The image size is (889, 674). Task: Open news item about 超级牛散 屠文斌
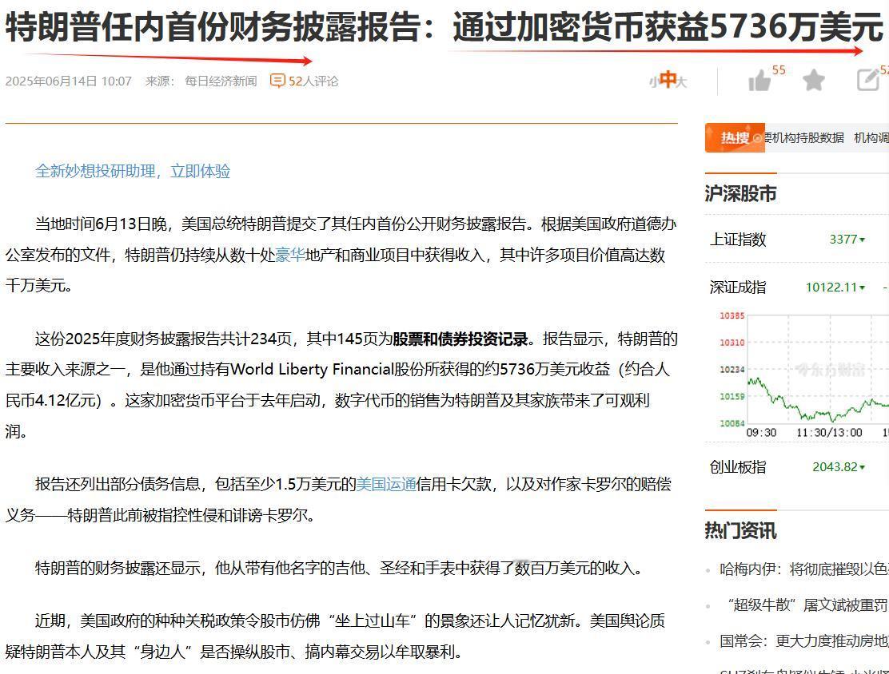point(804,605)
